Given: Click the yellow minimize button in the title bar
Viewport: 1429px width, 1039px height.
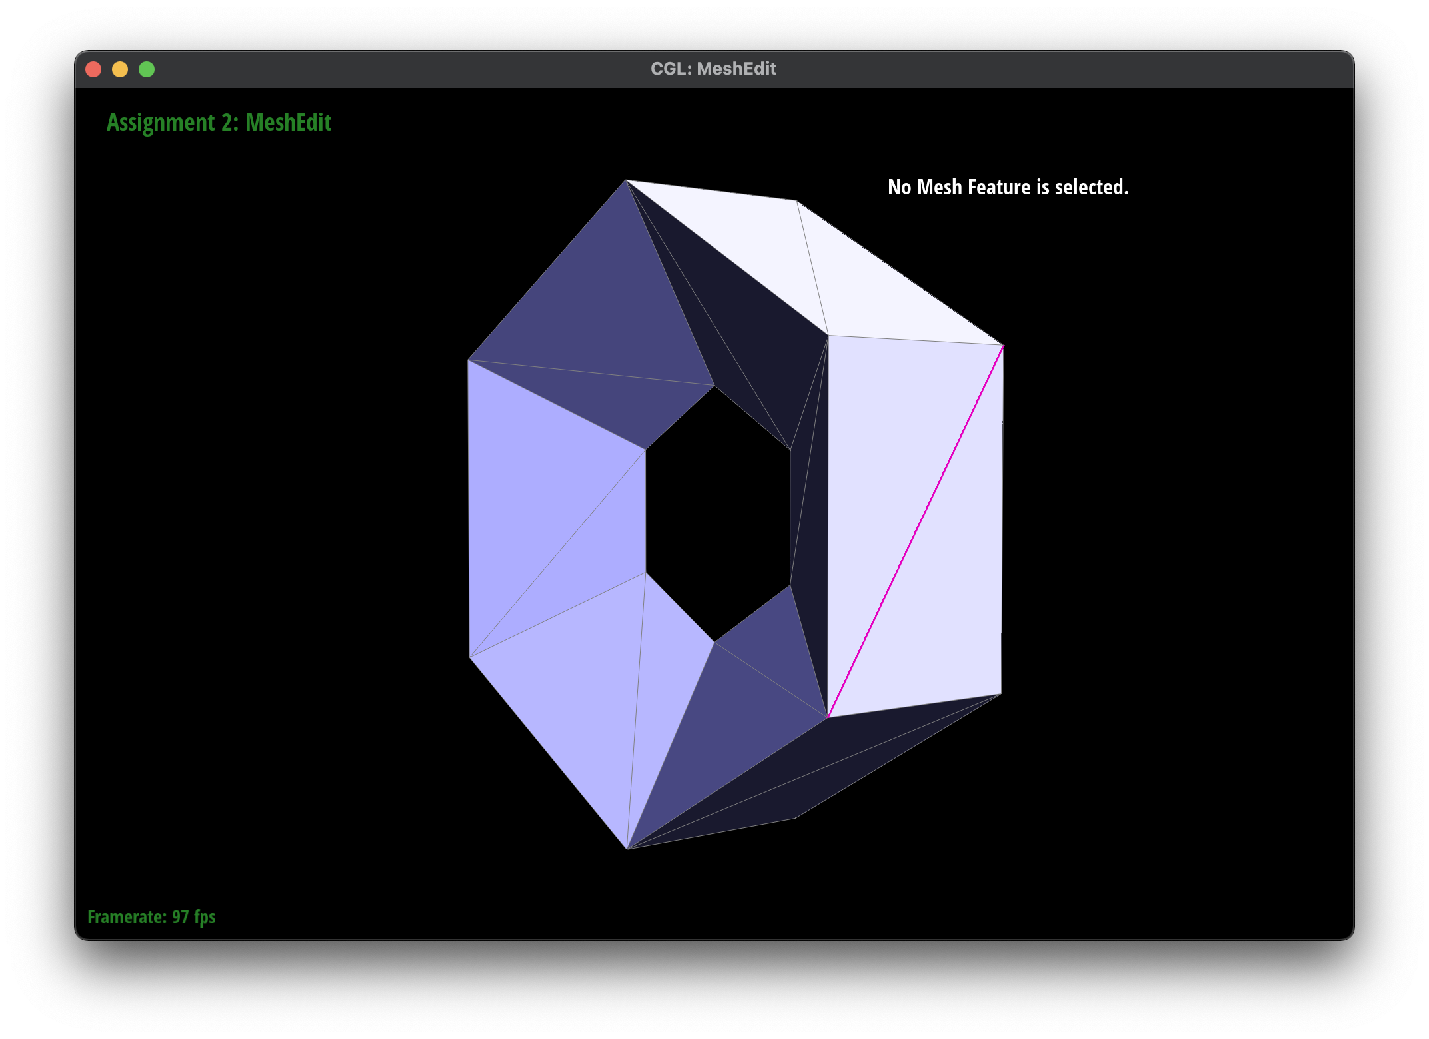Looking at the screenshot, I should (x=121, y=69).
